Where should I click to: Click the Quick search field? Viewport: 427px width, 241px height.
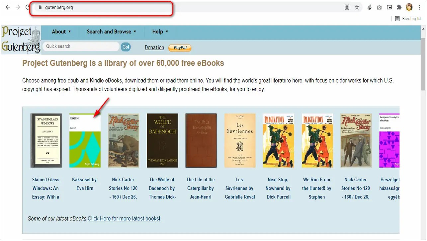(x=81, y=46)
